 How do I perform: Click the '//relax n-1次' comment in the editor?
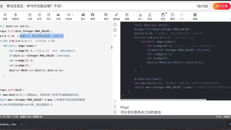pyautogui.click(x=45, y=41)
